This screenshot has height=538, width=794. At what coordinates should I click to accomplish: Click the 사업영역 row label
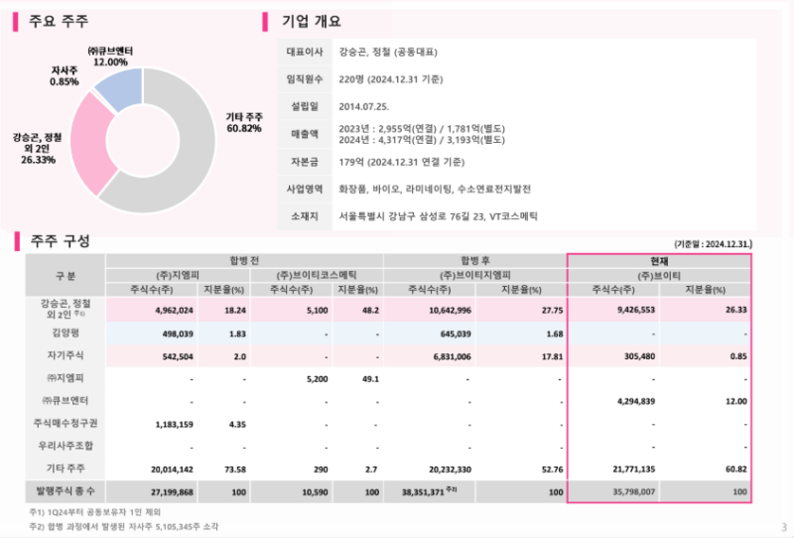[x=301, y=188]
